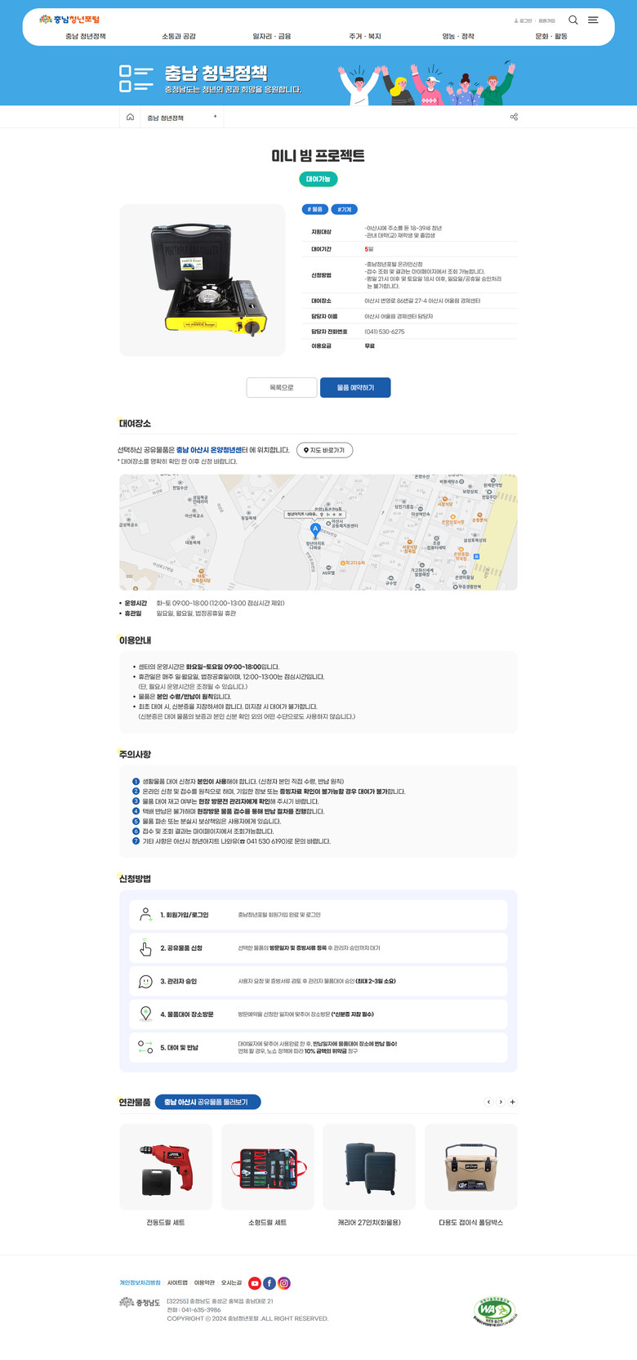
Task: Click the WA web accessibility badge
Action: click(x=495, y=1310)
